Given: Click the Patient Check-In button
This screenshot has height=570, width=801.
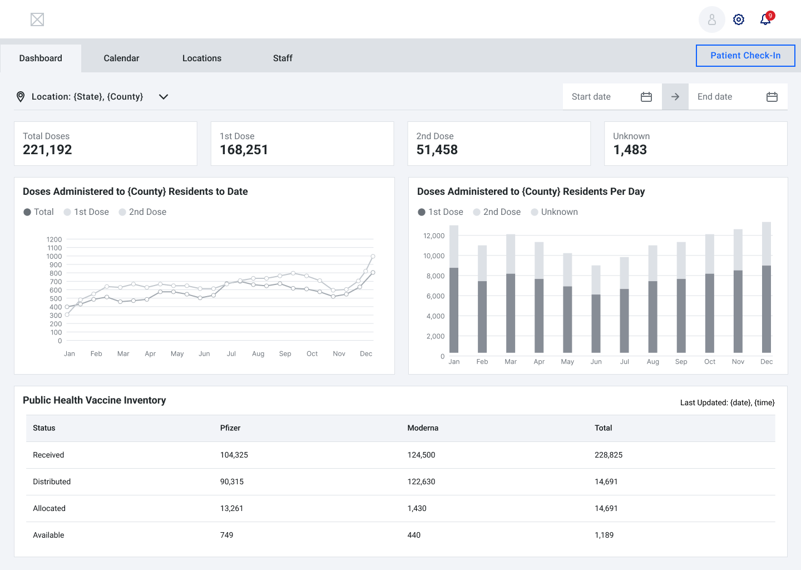Looking at the screenshot, I should [x=745, y=56].
